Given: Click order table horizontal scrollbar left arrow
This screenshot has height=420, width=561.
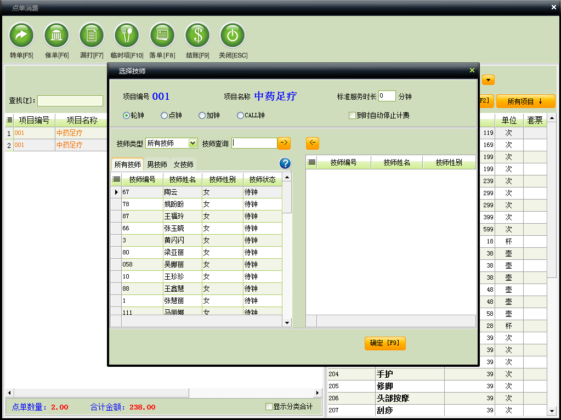Looking at the screenshot, I should [10, 393].
